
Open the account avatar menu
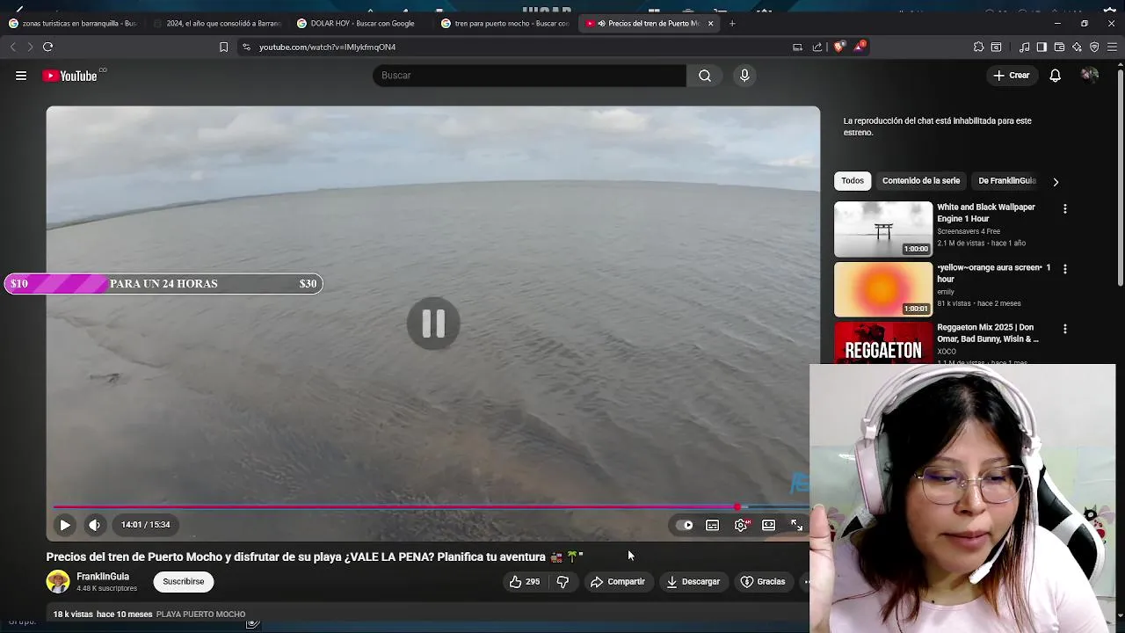1090,76
